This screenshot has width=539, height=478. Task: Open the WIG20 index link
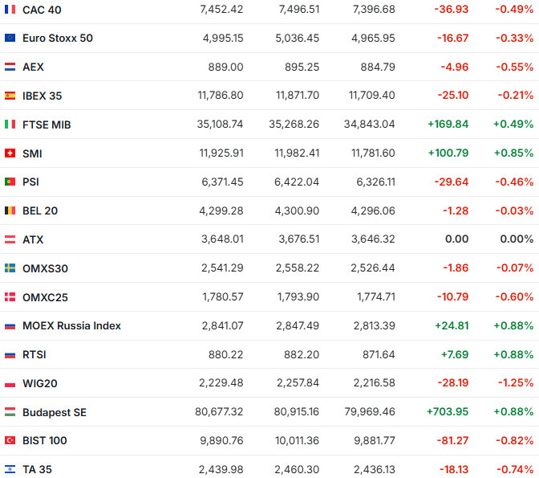[39, 383]
